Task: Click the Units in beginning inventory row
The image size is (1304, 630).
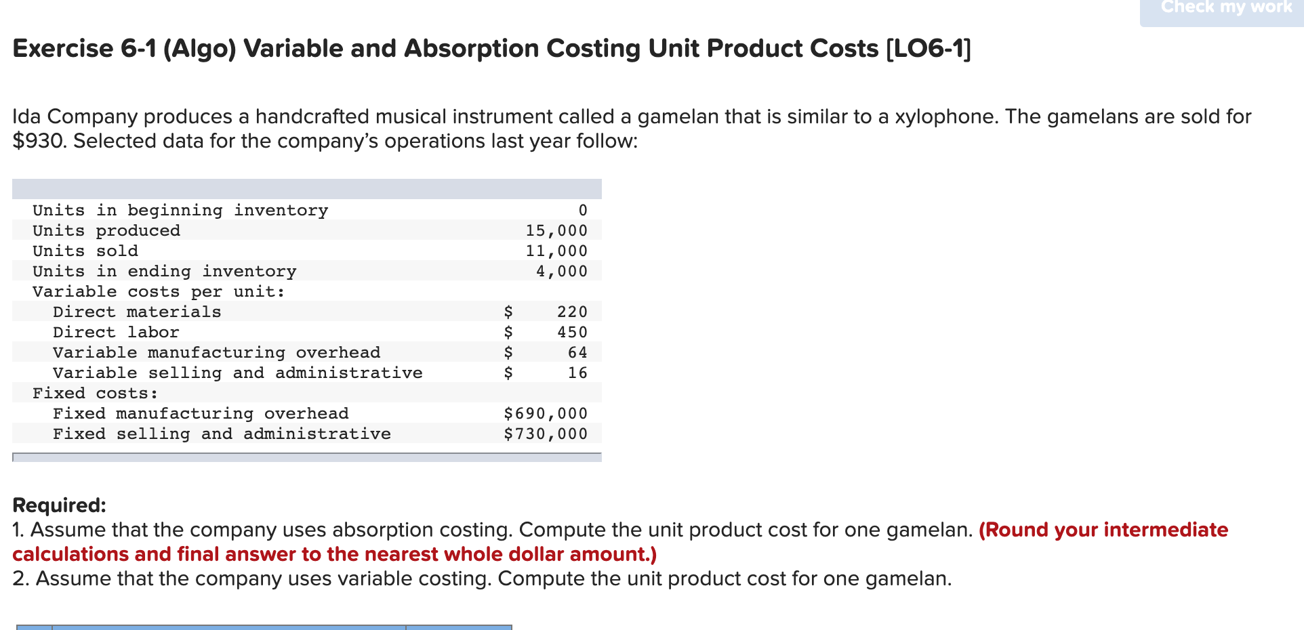Action: [x=180, y=210]
